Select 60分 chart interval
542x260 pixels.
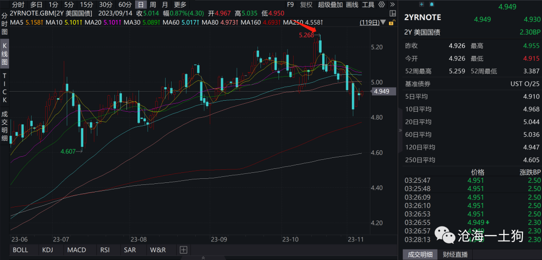pos(124,5)
